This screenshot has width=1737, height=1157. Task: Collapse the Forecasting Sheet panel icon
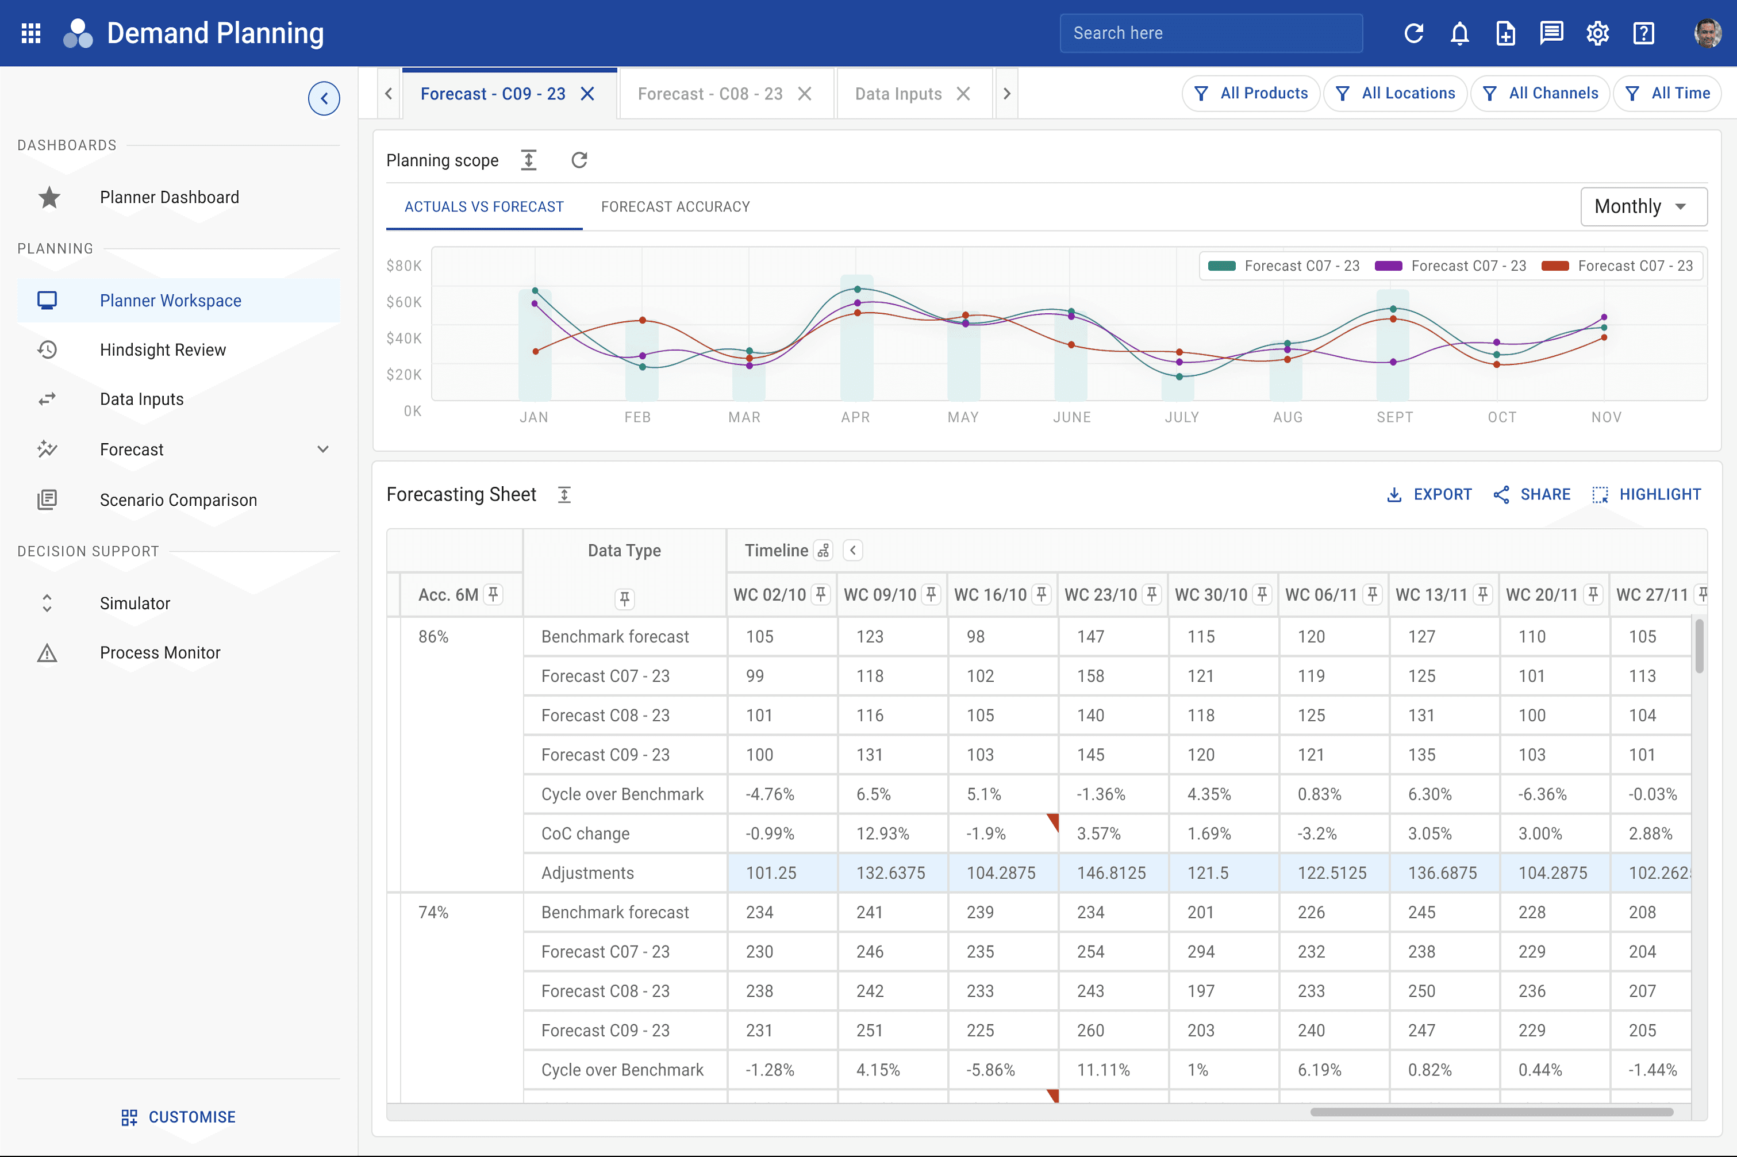[x=564, y=494]
